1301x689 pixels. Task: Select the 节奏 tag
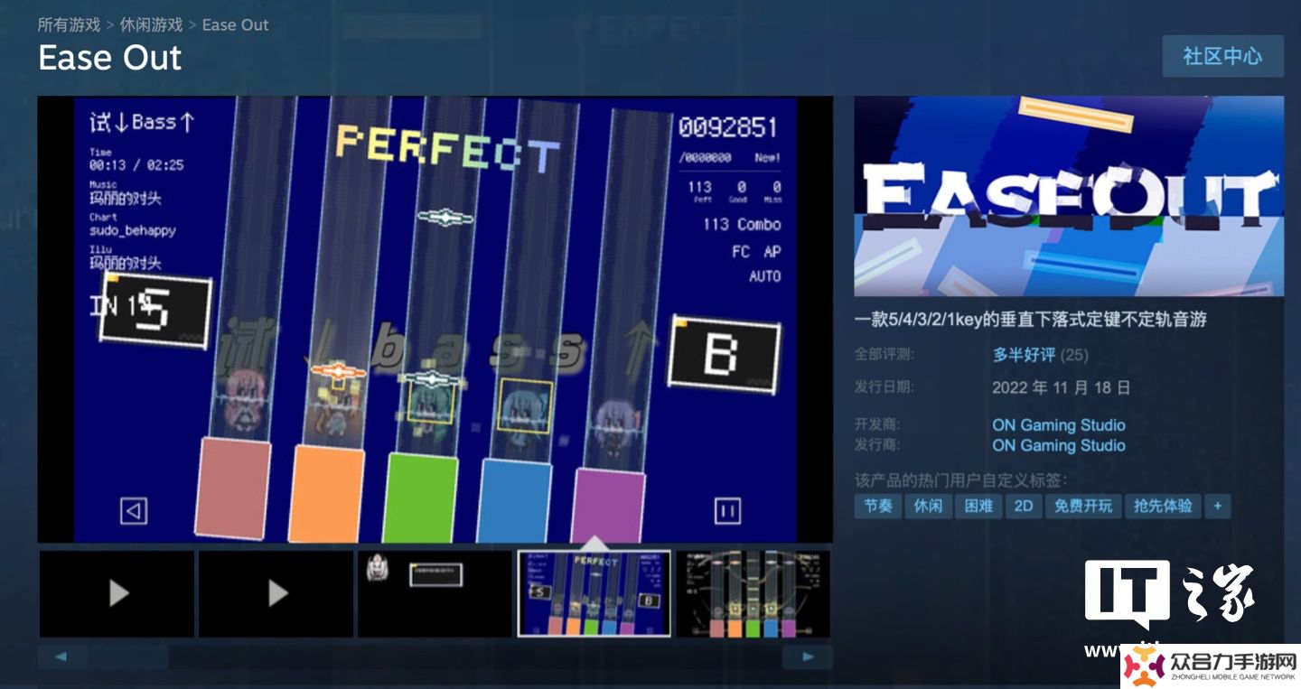[x=878, y=506]
